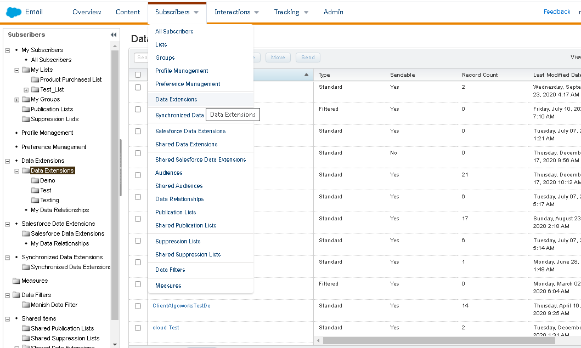Tick the checkbox next to cloud Test
Image resolution: width=581 pixels, height=348 pixels.
click(138, 328)
